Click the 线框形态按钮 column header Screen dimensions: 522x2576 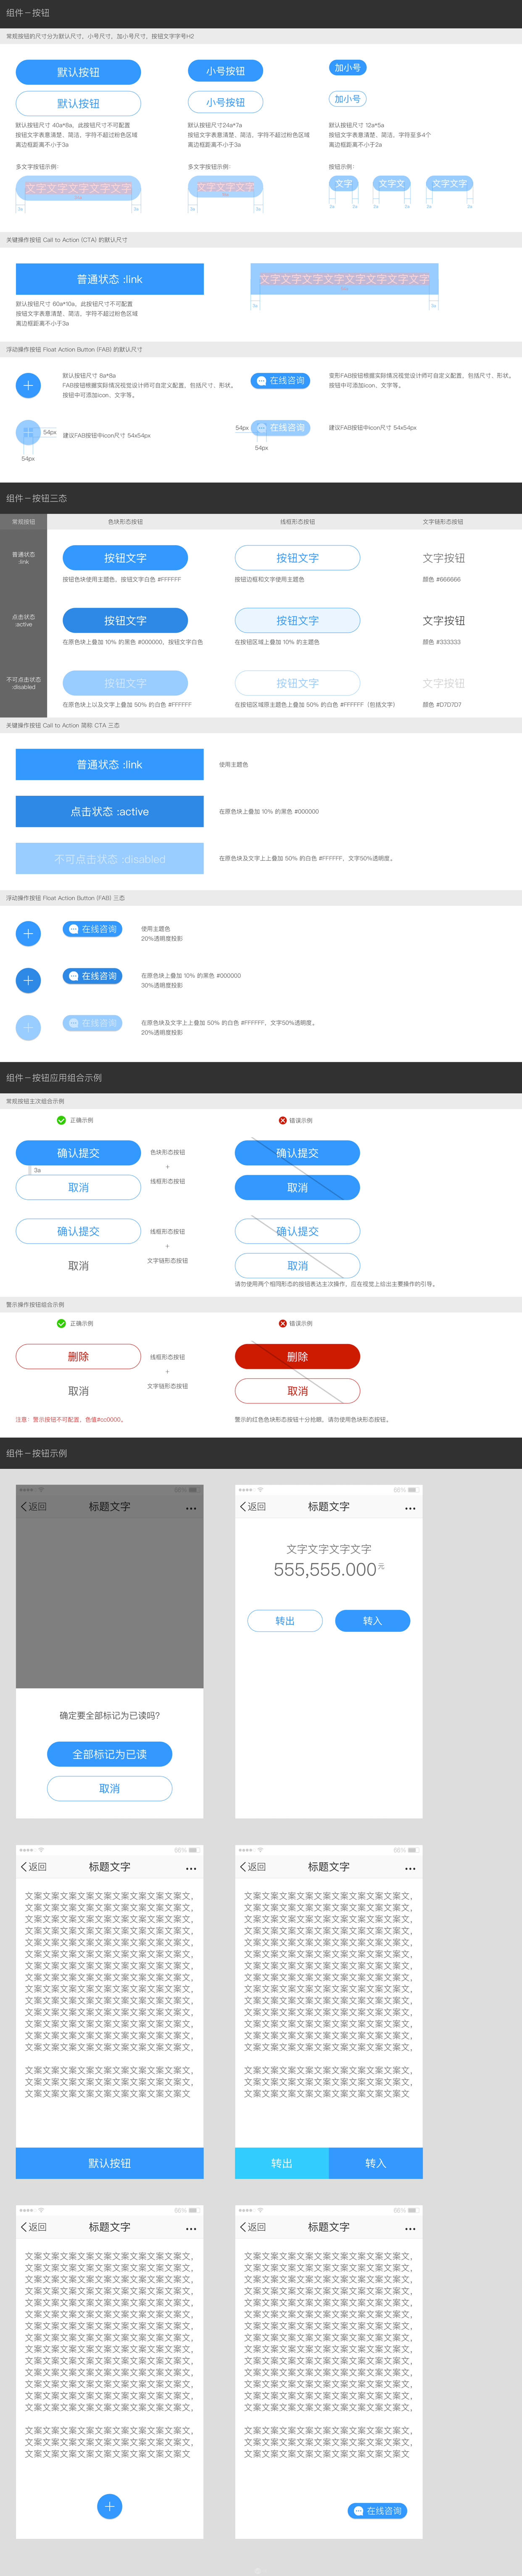click(x=297, y=522)
